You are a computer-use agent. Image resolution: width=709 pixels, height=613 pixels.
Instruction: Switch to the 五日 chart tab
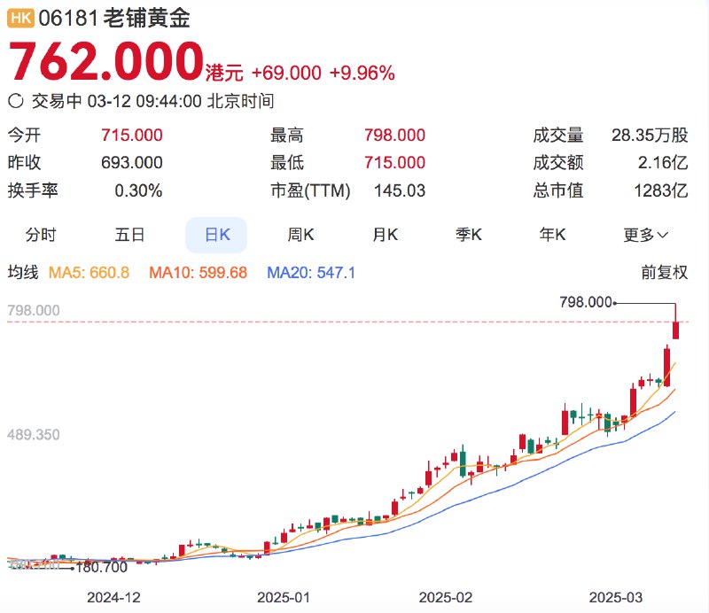click(x=129, y=235)
